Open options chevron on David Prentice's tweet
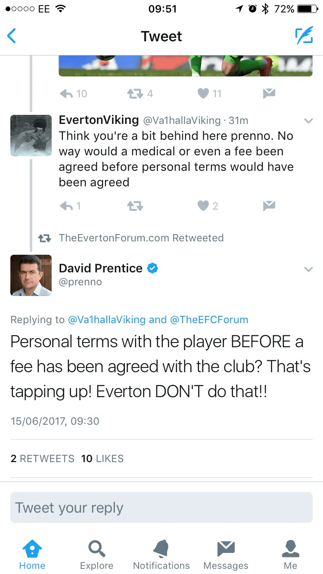Image resolution: width=323 pixels, height=574 pixels. coord(308,269)
